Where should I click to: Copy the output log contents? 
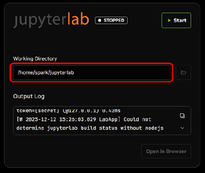[x=182, y=116]
